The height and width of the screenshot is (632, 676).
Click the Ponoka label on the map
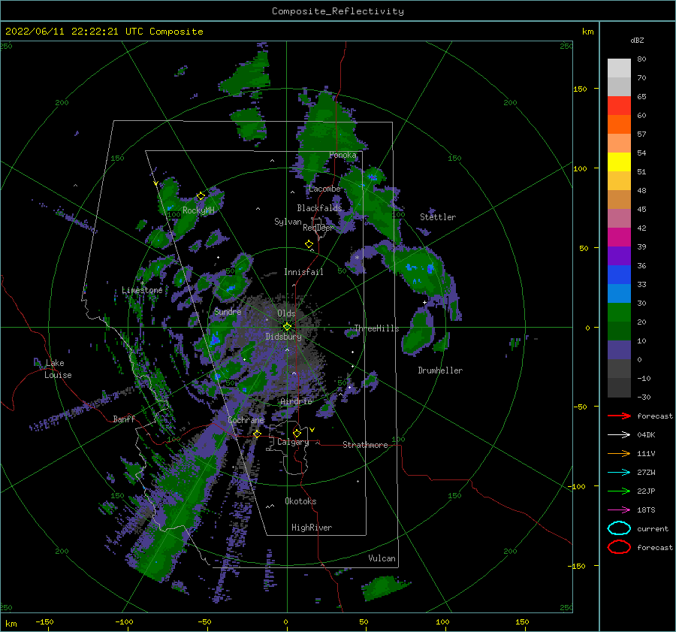(x=343, y=155)
